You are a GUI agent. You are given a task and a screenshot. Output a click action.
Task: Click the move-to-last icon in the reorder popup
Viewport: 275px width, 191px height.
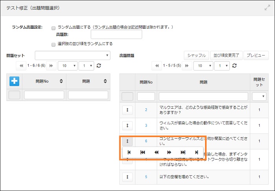click(x=196, y=152)
